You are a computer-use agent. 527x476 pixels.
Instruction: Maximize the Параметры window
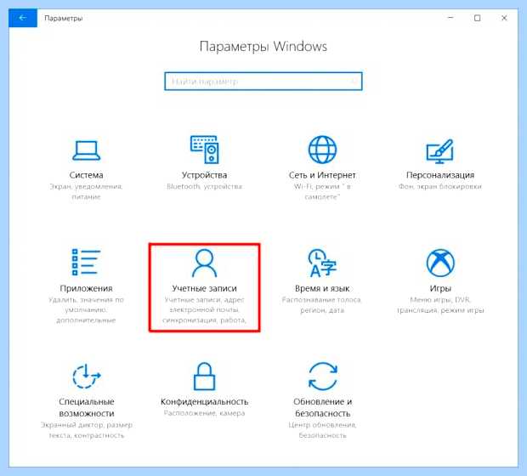(477, 18)
